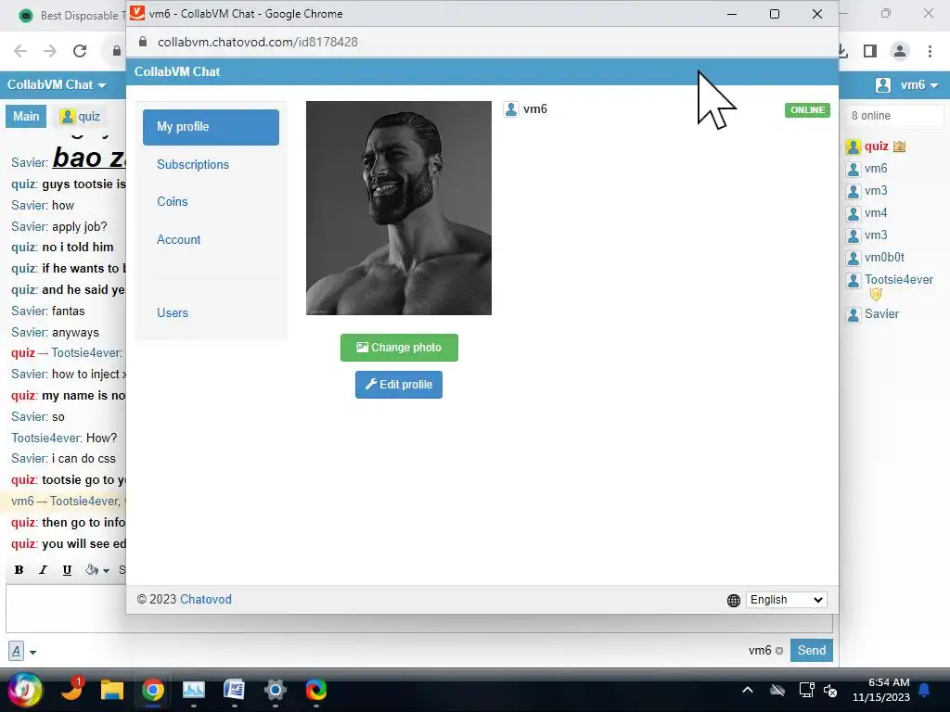The height and width of the screenshot is (712, 950).
Task: Select user vm6 in the online list
Action: click(x=876, y=169)
